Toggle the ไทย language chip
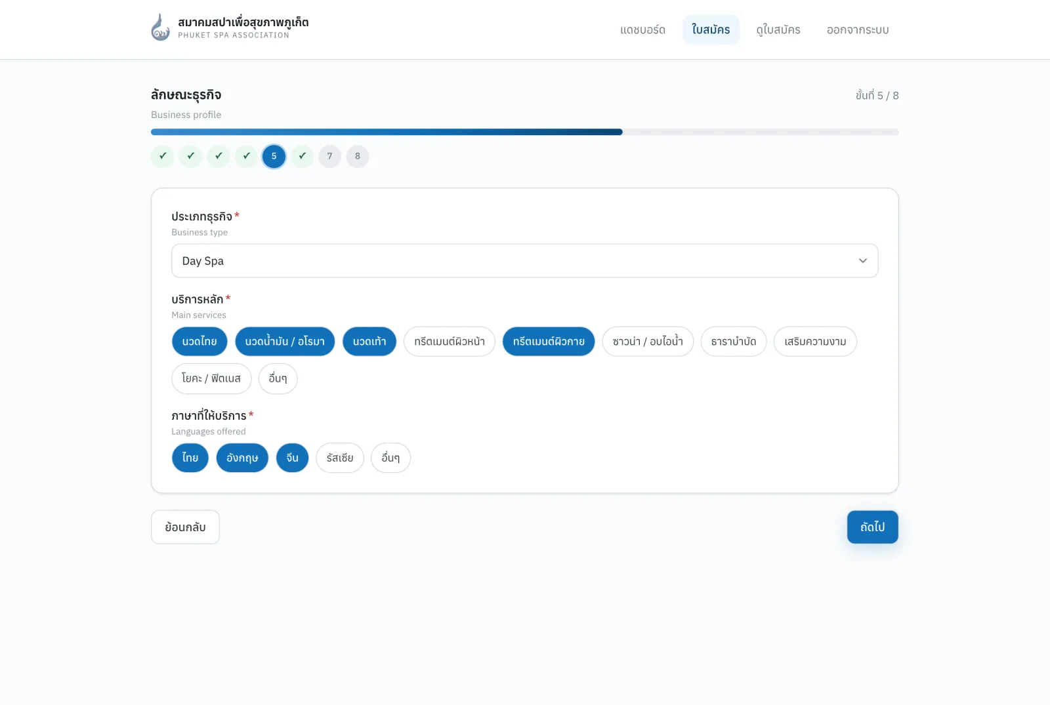The image size is (1050, 705). [x=190, y=458]
